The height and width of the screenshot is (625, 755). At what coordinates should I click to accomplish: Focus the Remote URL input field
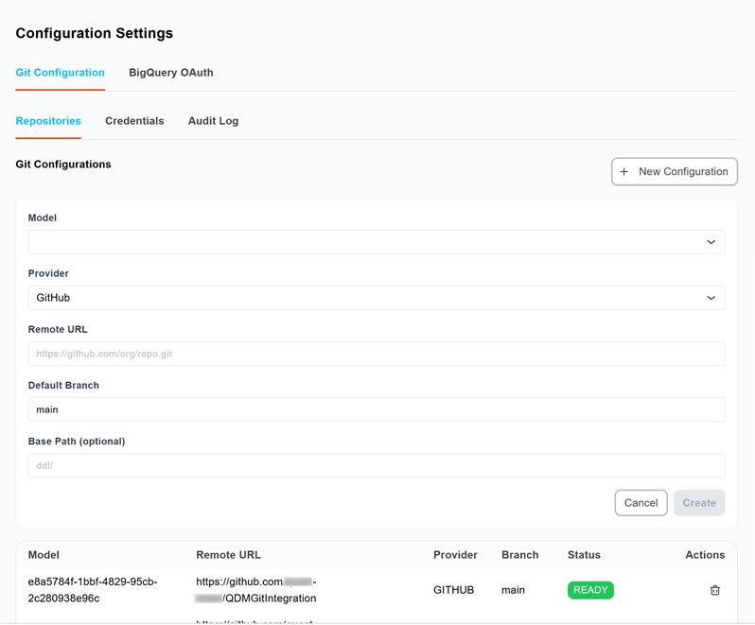(x=377, y=354)
